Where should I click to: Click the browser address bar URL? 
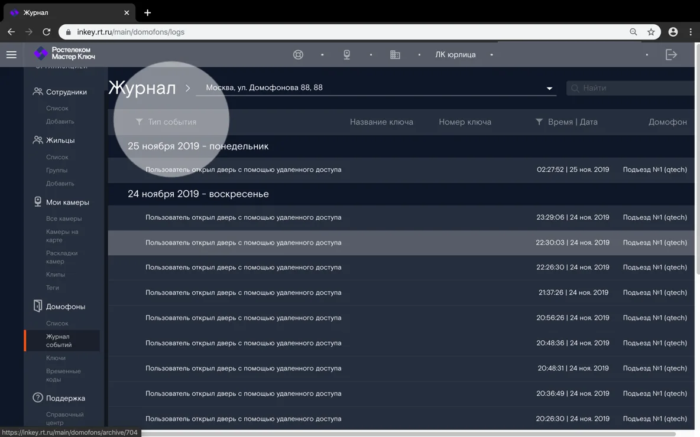click(130, 32)
